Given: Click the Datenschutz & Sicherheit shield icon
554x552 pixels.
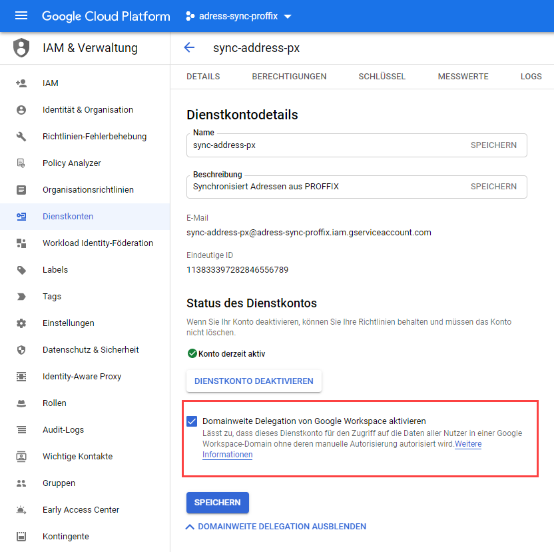Looking at the screenshot, I should (x=21, y=350).
